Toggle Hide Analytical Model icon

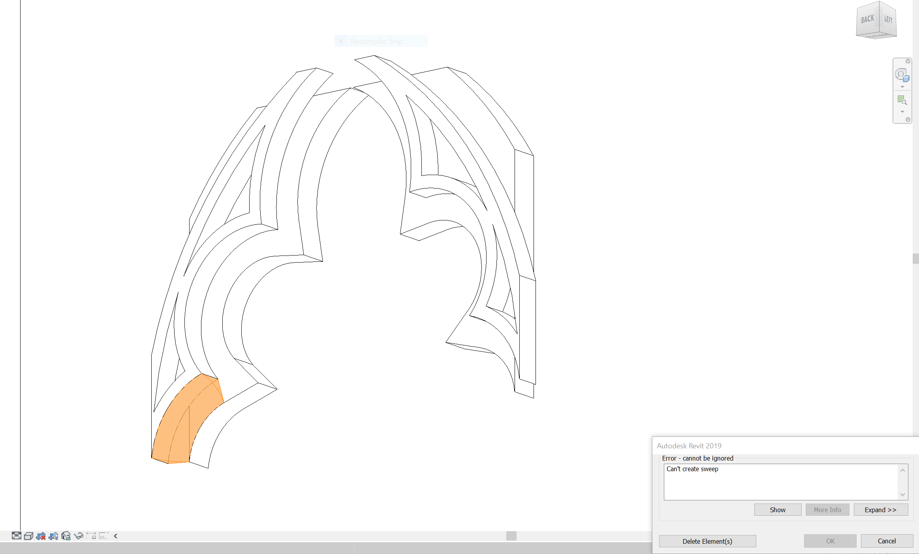tap(41, 536)
